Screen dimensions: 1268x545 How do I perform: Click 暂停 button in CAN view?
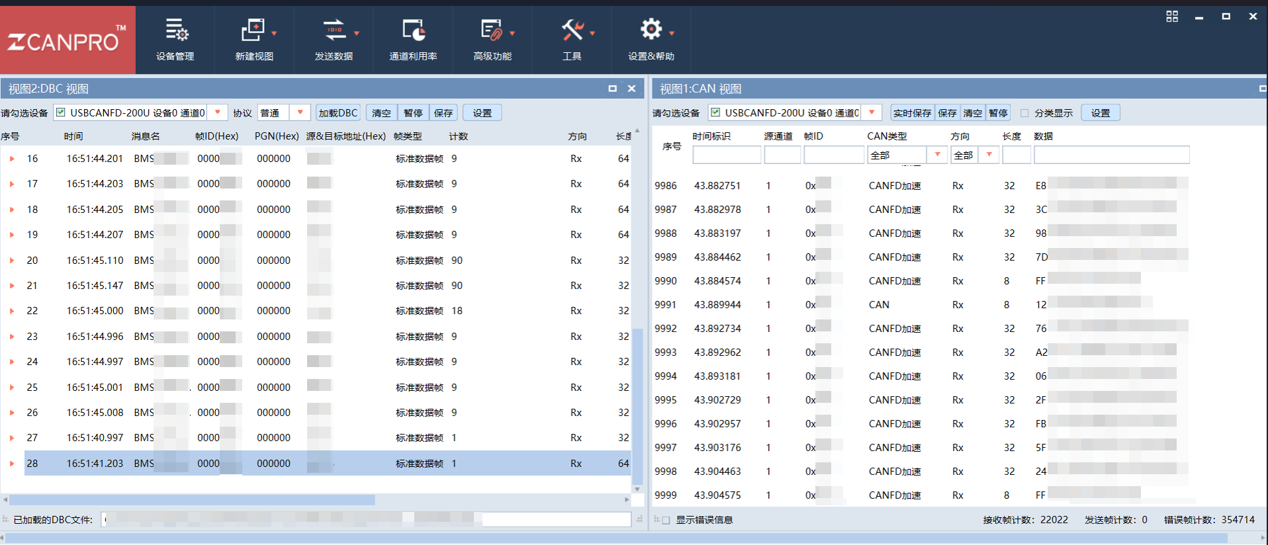[x=998, y=112]
